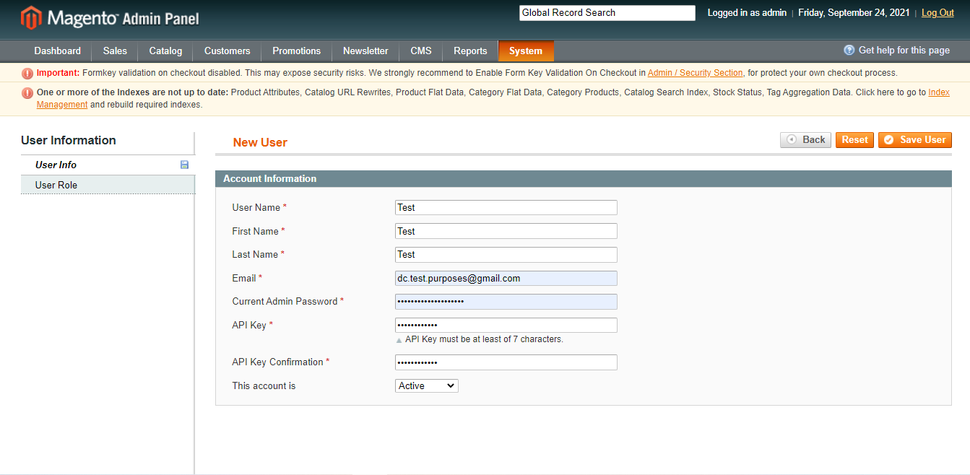Click the save icon next to User Info
Image resolution: width=970 pixels, height=475 pixels.
(x=184, y=165)
